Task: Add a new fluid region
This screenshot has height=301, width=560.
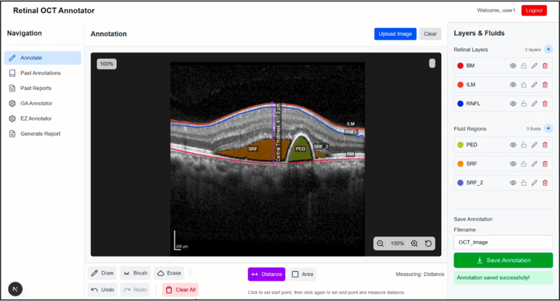Action: [x=548, y=128]
